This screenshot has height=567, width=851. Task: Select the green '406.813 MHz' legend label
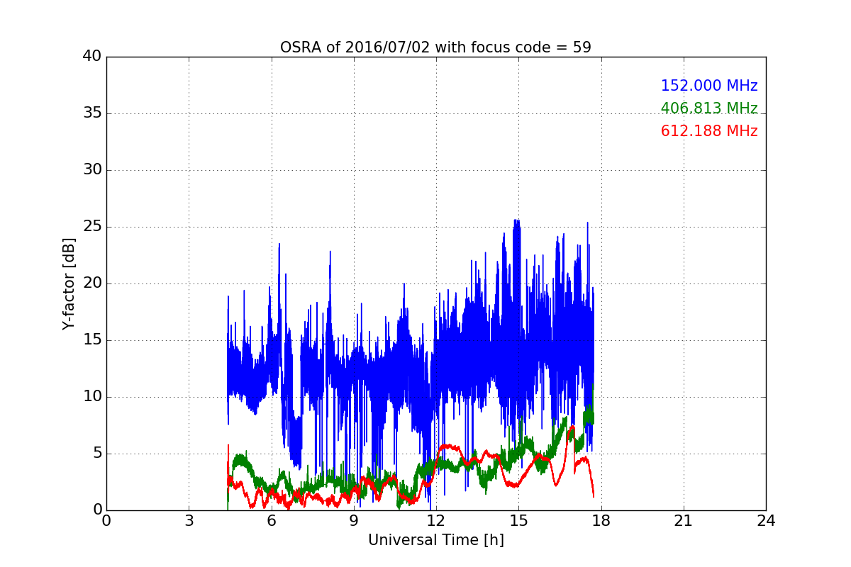coord(709,108)
